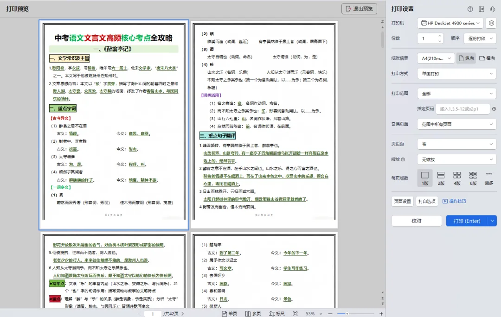Click 退出预览 to exit print preview
501x317 pixels.
click(x=359, y=9)
